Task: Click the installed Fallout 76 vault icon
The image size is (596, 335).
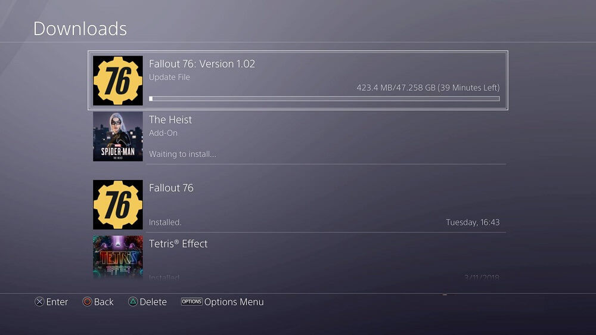Action: coord(118,204)
